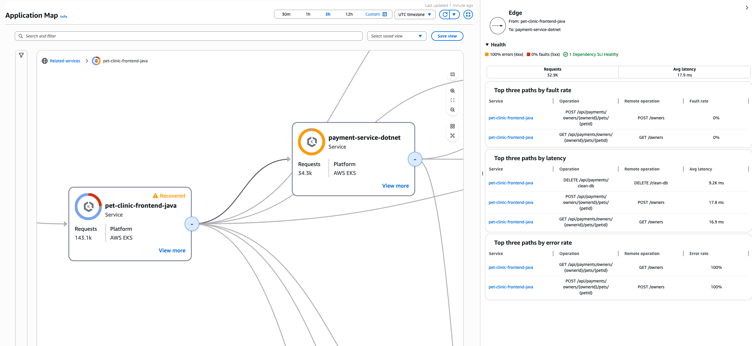This screenshot has height=346, width=752.
Task: Select the Custom time range
Action: tap(372, 14)
